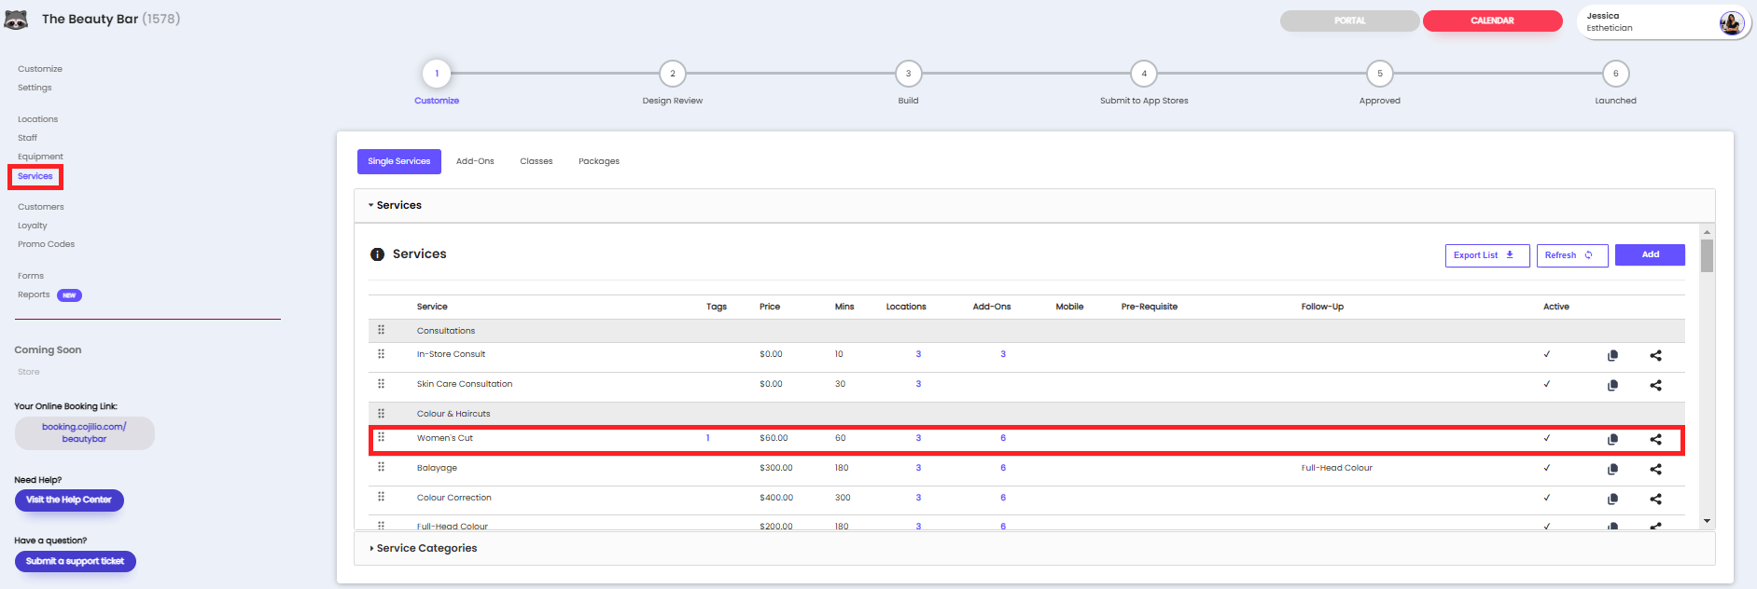Open Equipment in the sidebar

[40, 157]
